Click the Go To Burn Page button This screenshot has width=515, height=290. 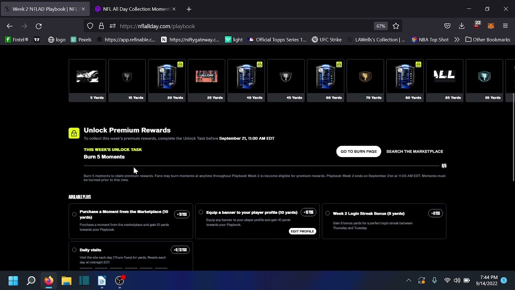pos(358,151)
